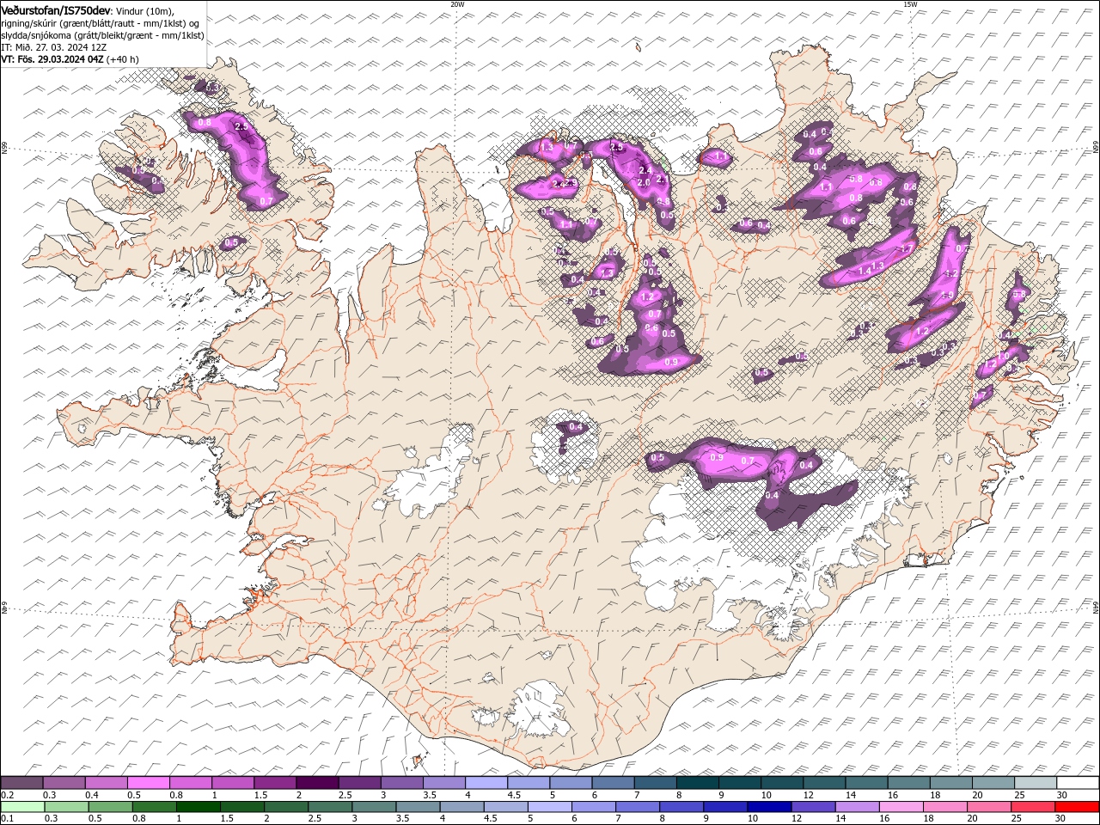Screen dimensions: 1100x825
Task: Pick the lower-legend swatch starting at 20
Action: pos(988,807)
